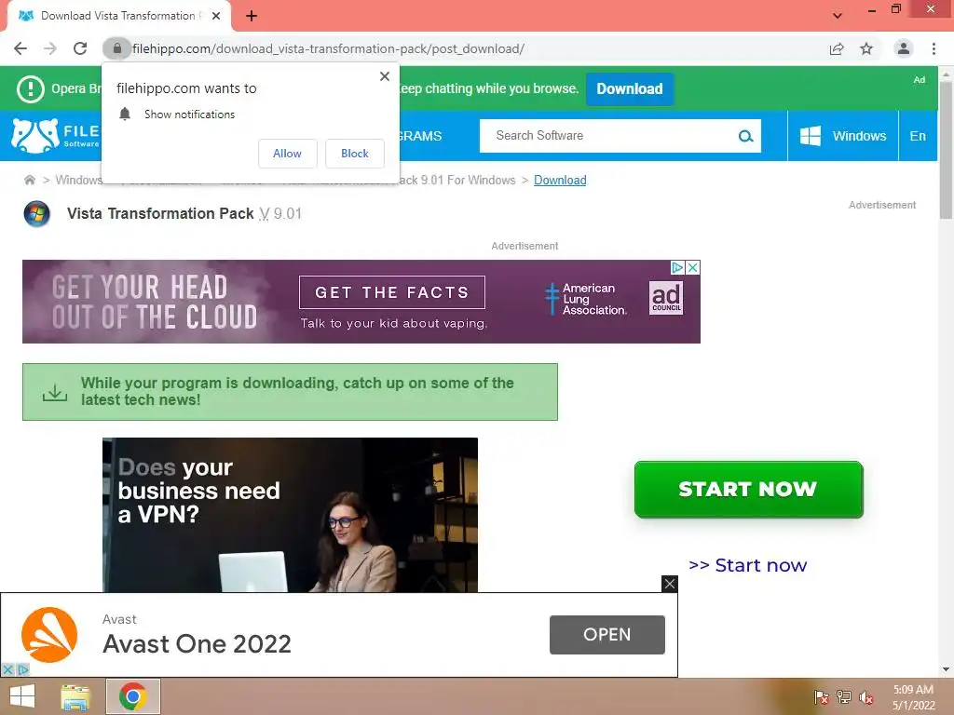
Task: Focus the Search Software field
Action: [x=608, y=136]
